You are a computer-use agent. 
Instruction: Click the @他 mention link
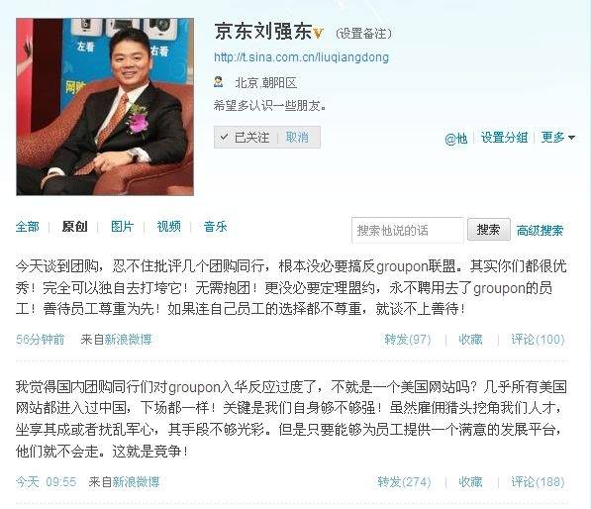(455, 139)
